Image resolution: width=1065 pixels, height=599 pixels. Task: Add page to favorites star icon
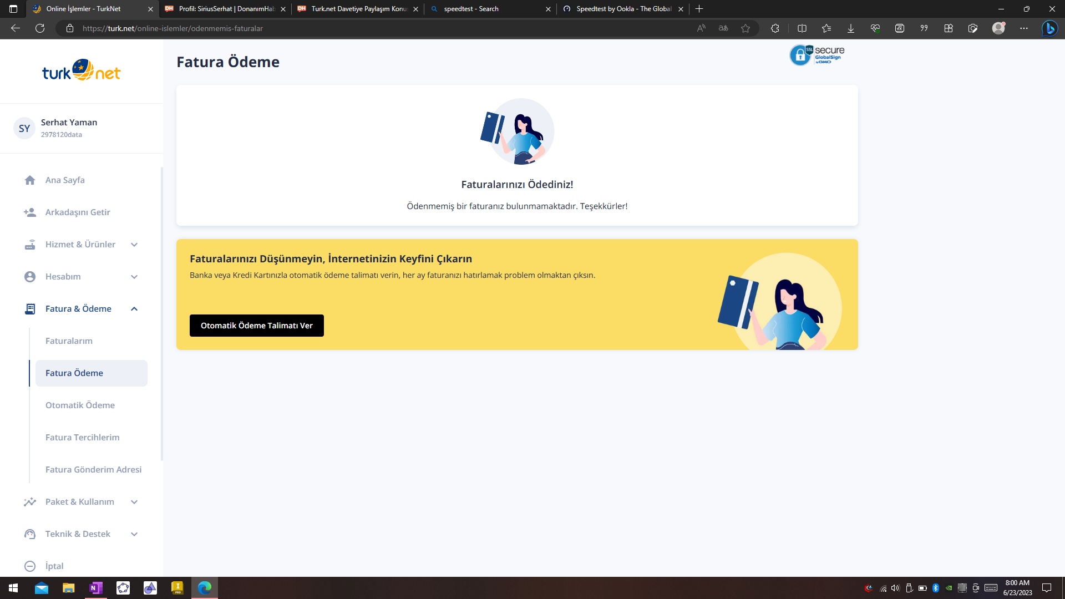click(x=745, y=28)
